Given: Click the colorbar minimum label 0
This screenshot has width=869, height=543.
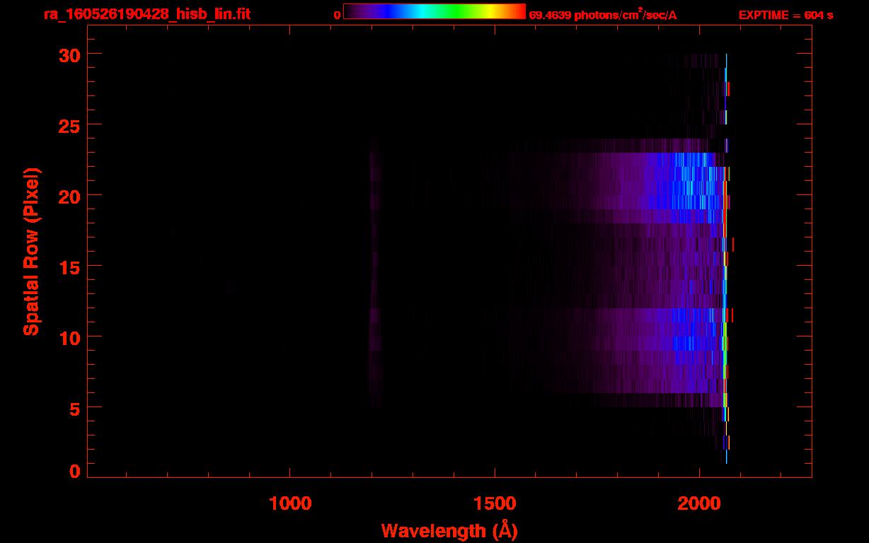Looking at the screenshot, I should click(x=338, y=15).
